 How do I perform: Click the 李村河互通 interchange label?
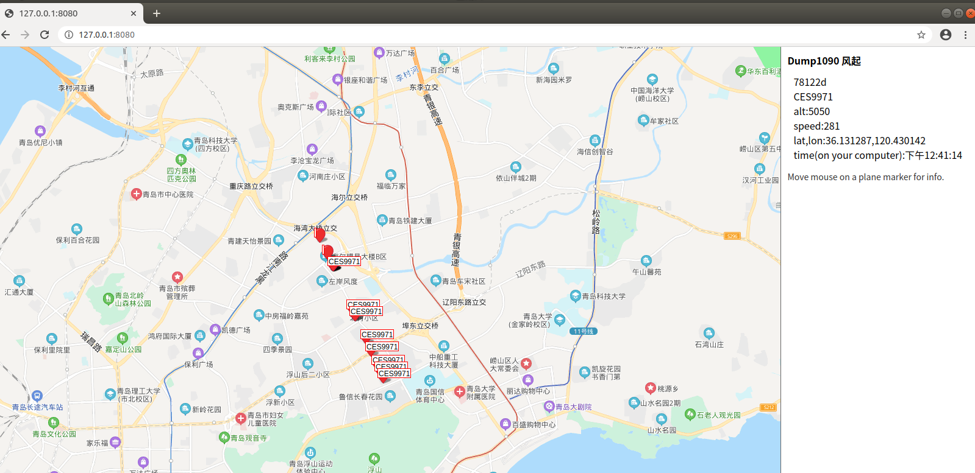tap(76, 88)
